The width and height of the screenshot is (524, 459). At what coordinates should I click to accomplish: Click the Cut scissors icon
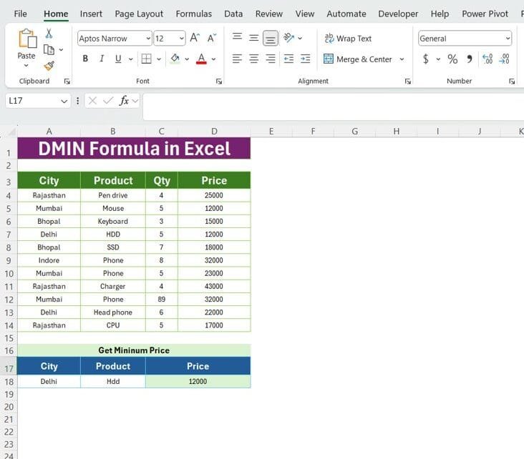tap(49, 34)
